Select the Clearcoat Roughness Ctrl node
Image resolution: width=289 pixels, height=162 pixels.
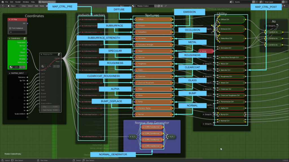pyautogui.click(x=231, y=95)
